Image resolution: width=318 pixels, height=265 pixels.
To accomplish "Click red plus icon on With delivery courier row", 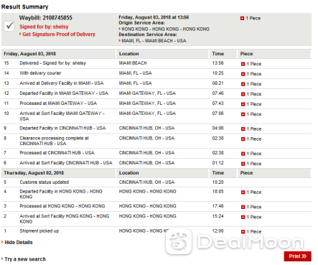I will click(243, 74).
